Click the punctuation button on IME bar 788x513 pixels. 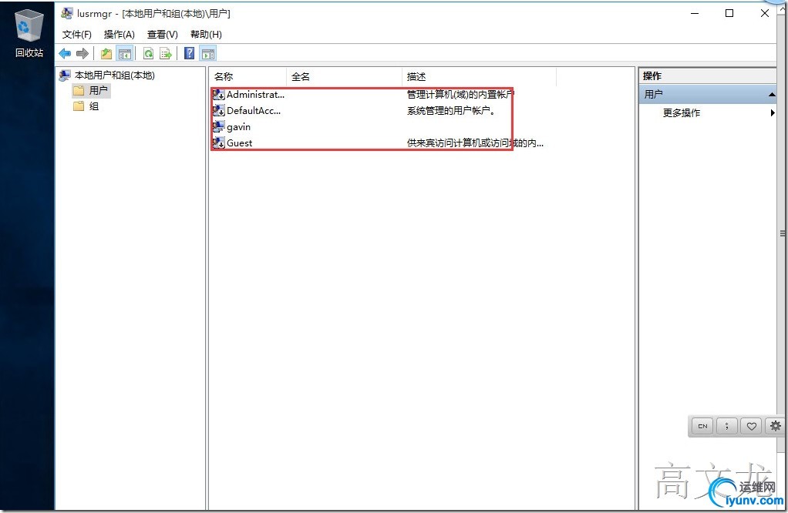726,426
